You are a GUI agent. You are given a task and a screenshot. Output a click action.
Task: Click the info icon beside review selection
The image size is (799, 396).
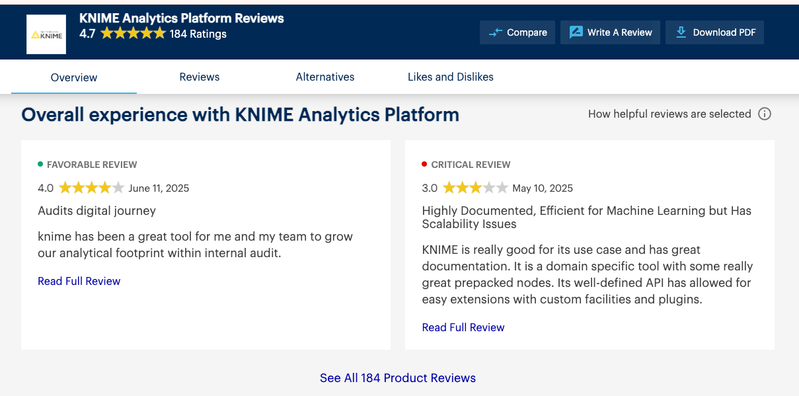pyautogui.click(x=764, y=114)
